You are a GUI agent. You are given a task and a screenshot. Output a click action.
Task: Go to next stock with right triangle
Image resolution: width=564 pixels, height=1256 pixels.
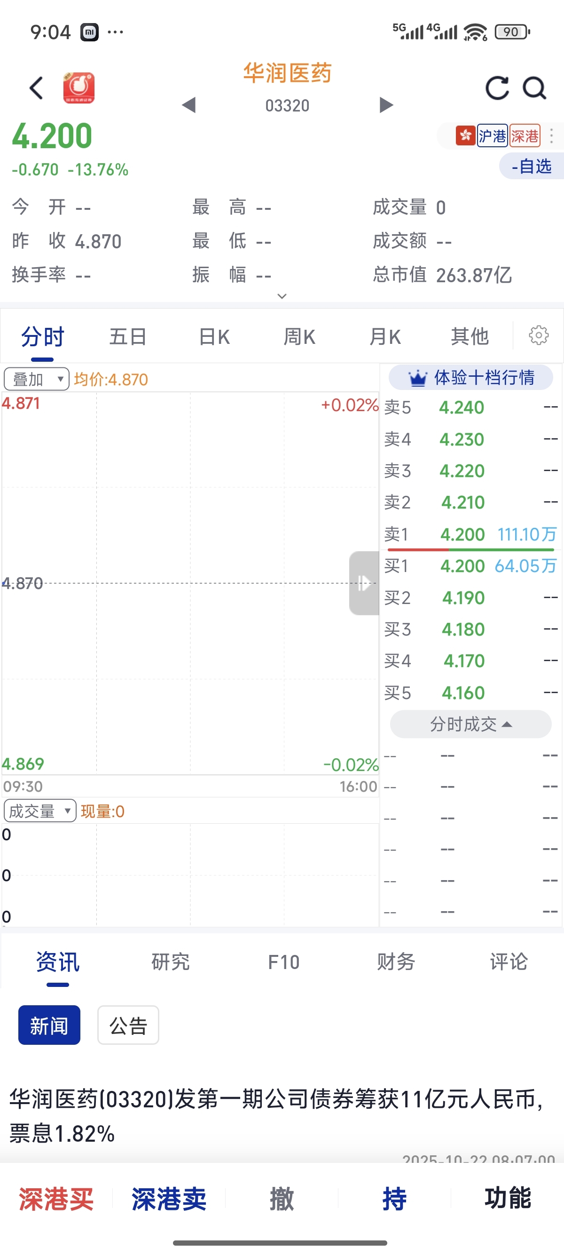tap(386, 105)
